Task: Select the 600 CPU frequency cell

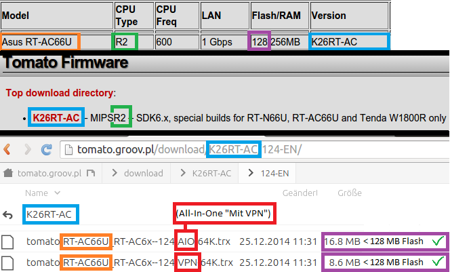Action: point(177,42)
